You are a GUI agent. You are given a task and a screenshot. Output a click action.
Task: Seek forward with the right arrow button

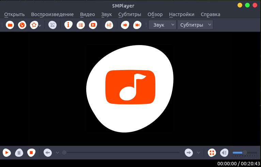coord(189,152)
